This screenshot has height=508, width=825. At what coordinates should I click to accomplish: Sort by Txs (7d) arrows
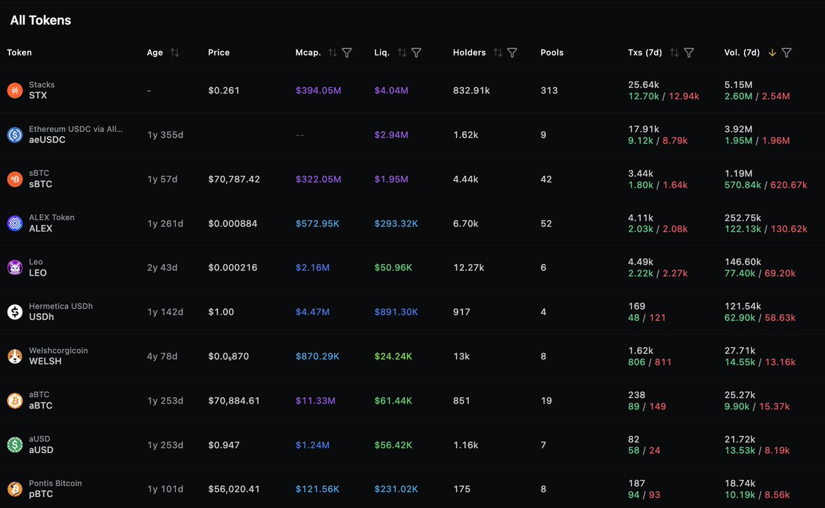coord(674,52)
